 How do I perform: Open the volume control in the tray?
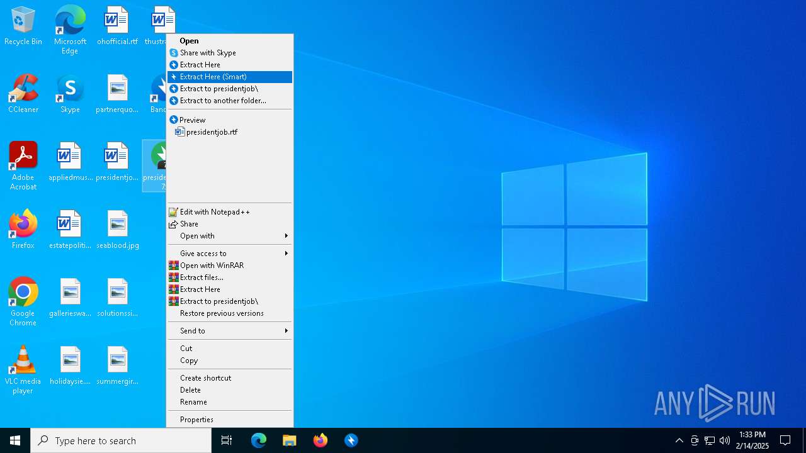click(x=725, y=440)
